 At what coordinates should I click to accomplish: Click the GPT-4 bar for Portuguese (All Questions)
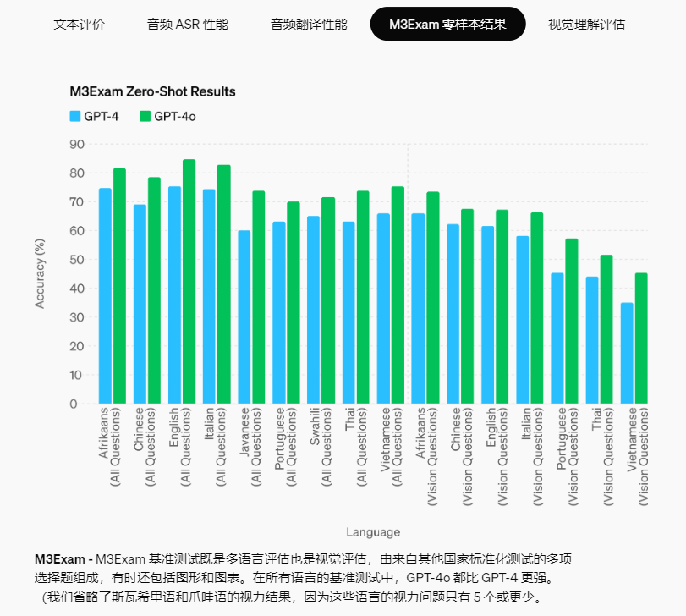pos(278,313)
